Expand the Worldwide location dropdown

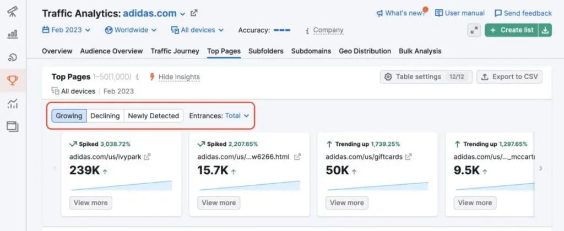(x=131, y=30)
